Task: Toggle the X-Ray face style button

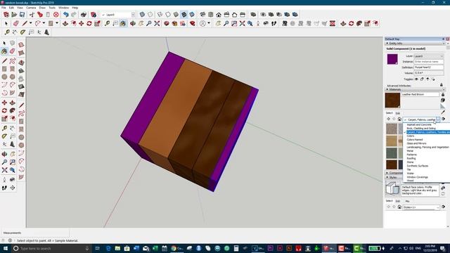Action: pos(142,14)
